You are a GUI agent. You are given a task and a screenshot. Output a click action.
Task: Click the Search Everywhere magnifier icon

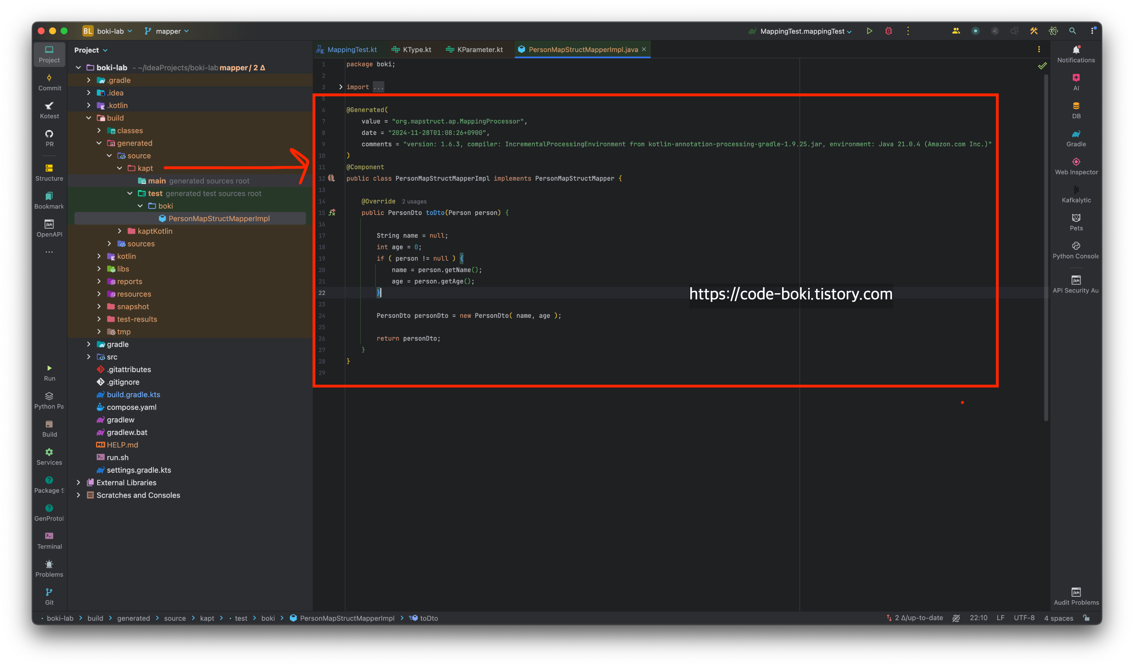(1072, 31)
